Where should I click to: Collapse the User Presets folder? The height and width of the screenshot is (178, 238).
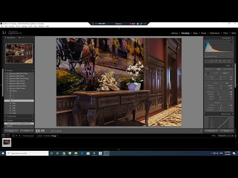click(x=7, y=91)
